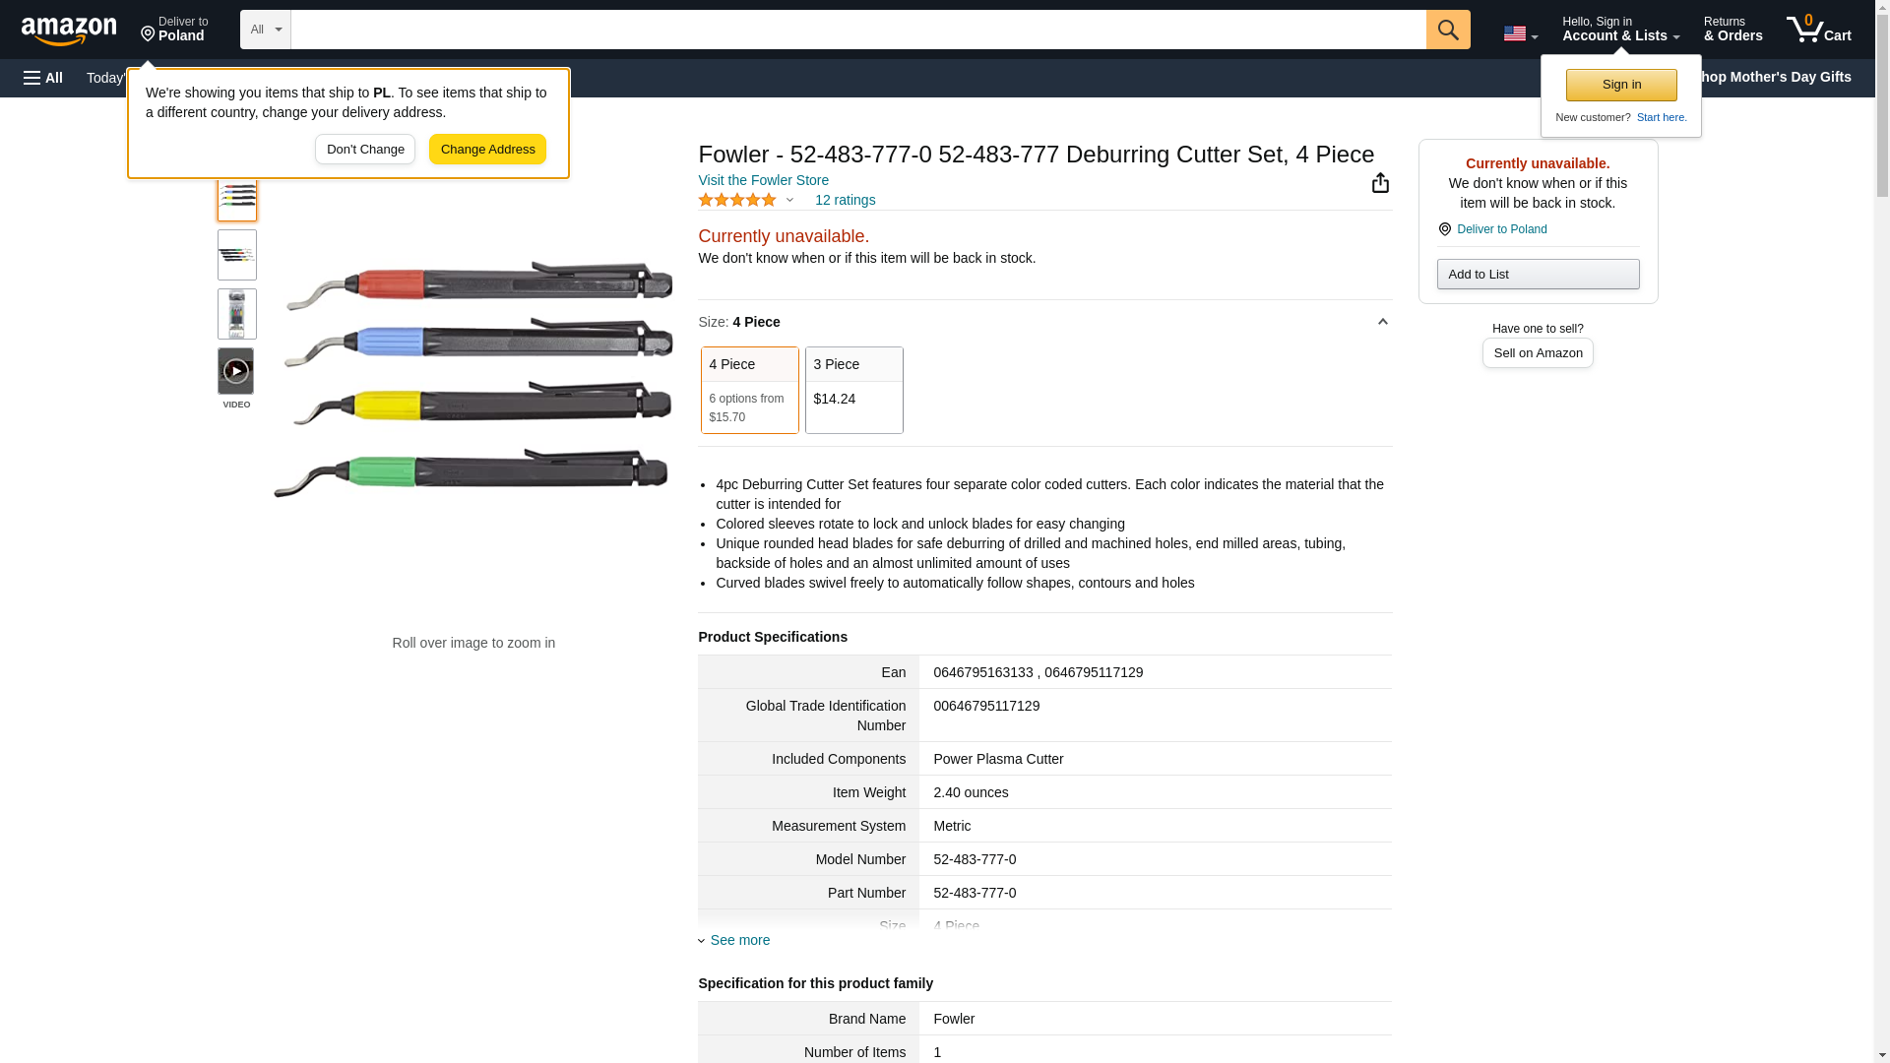Screen dimensions: 1890x1063
Task: Select the 3 Piece size option
Action: (853, 390)
